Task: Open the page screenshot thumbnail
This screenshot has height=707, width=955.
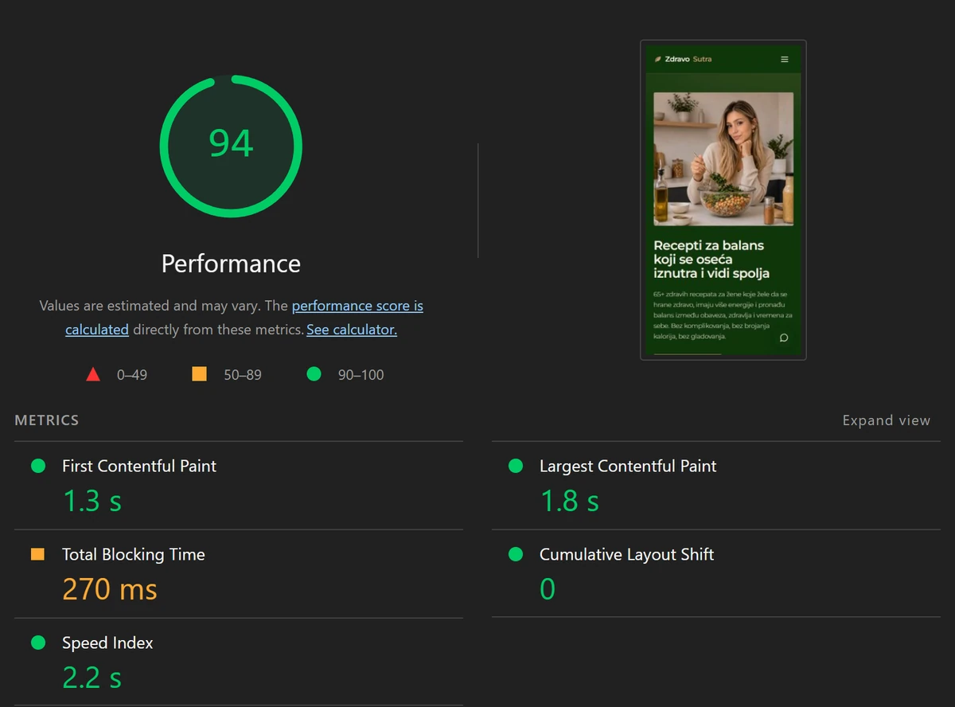Action: pyautogui.click(x=723, y=200)
